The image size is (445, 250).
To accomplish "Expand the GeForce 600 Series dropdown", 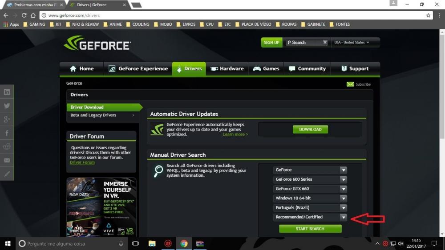I will (x=310, y=179).
